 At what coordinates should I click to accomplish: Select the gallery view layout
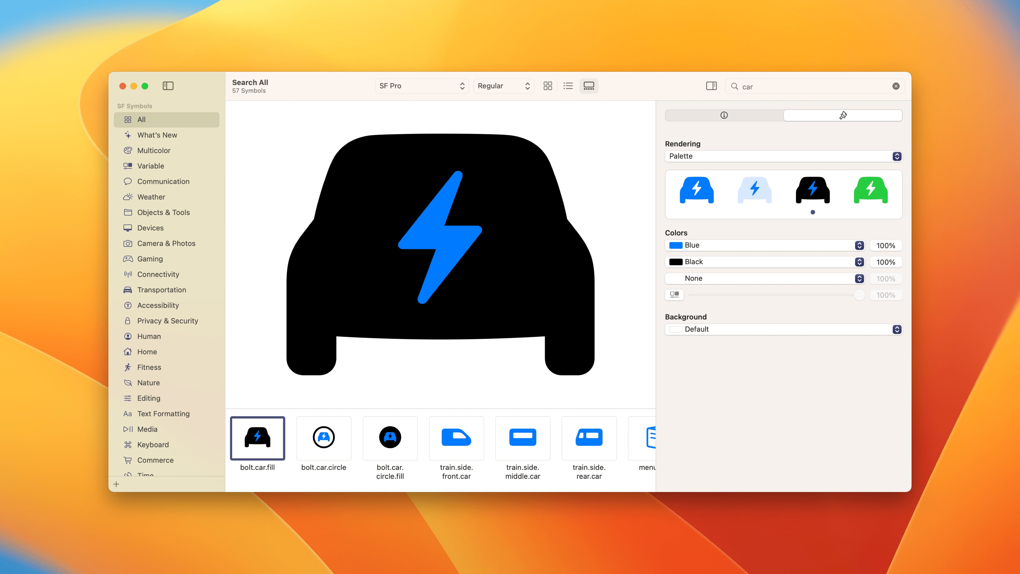[x=589, y=86]
